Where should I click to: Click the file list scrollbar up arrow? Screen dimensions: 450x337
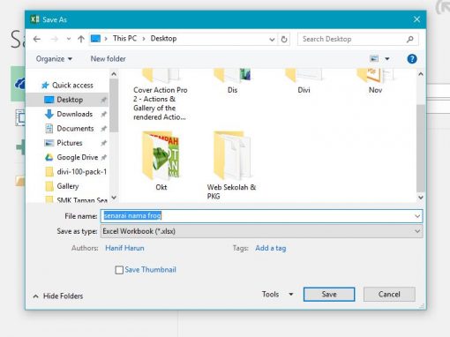pos(421,74)
